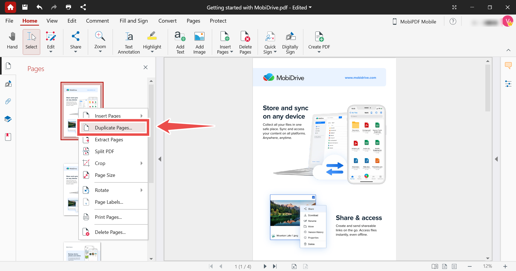Select Extract Pages from context menu
Image resolution: width=516 pixels, height=271 pixels.
[113, 140]
